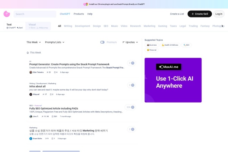Open the This Week dropdown
Screen dimensions: 228x152
[33, 42]
